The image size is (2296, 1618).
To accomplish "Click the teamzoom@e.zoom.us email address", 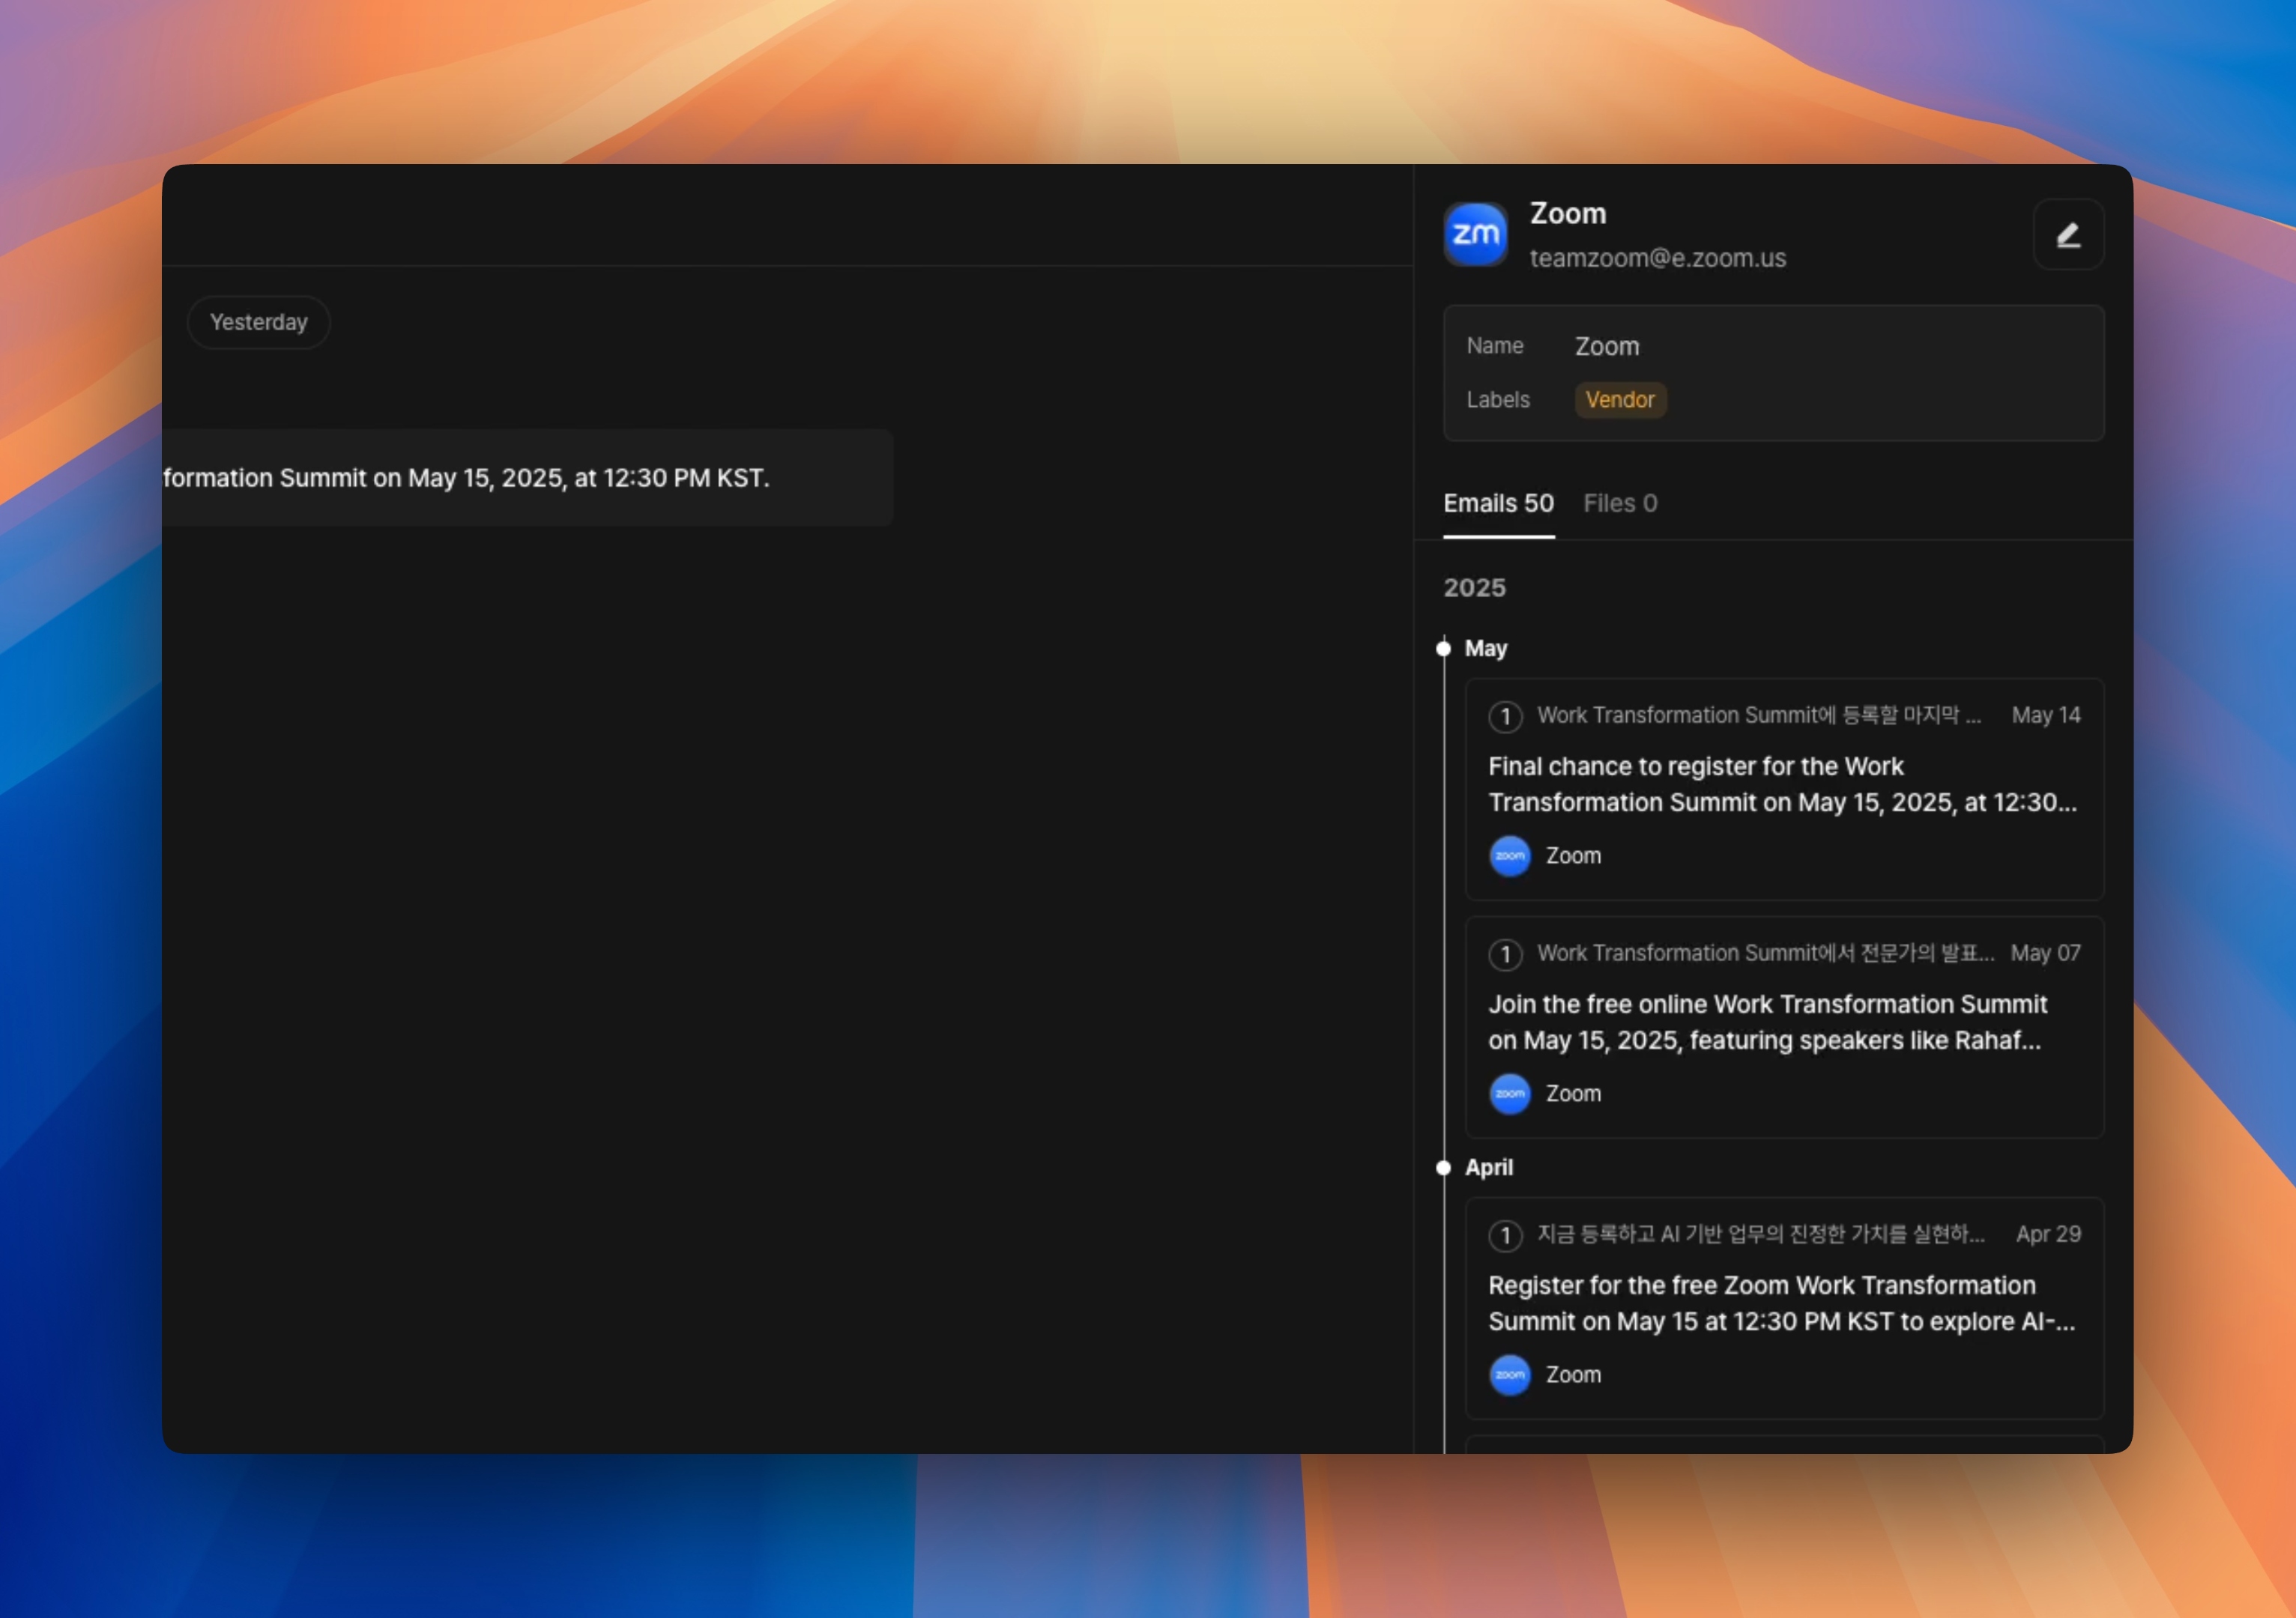I will (x=1657, y=259).
